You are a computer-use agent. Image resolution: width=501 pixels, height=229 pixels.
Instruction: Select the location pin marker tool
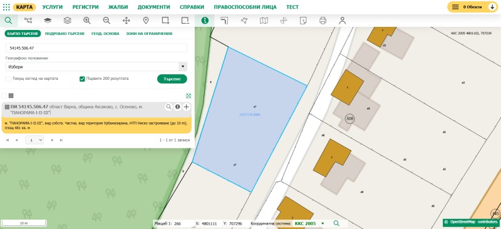(x=146, y=21)
